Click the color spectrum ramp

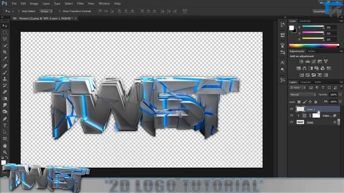[x=314, y=46]
